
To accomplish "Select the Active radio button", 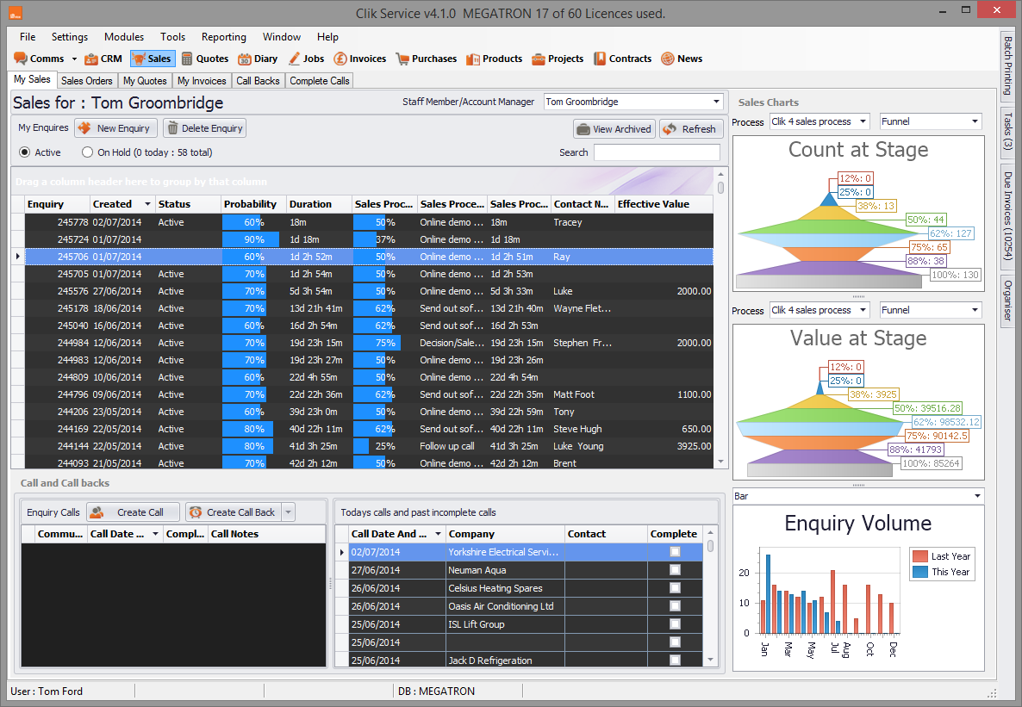I will (25, 152).
